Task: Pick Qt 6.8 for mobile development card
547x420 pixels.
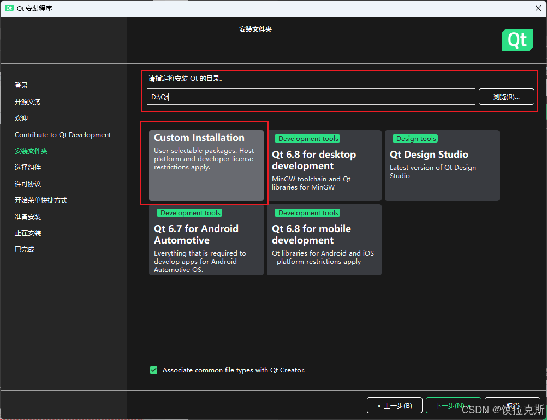Action: point(324,240)
